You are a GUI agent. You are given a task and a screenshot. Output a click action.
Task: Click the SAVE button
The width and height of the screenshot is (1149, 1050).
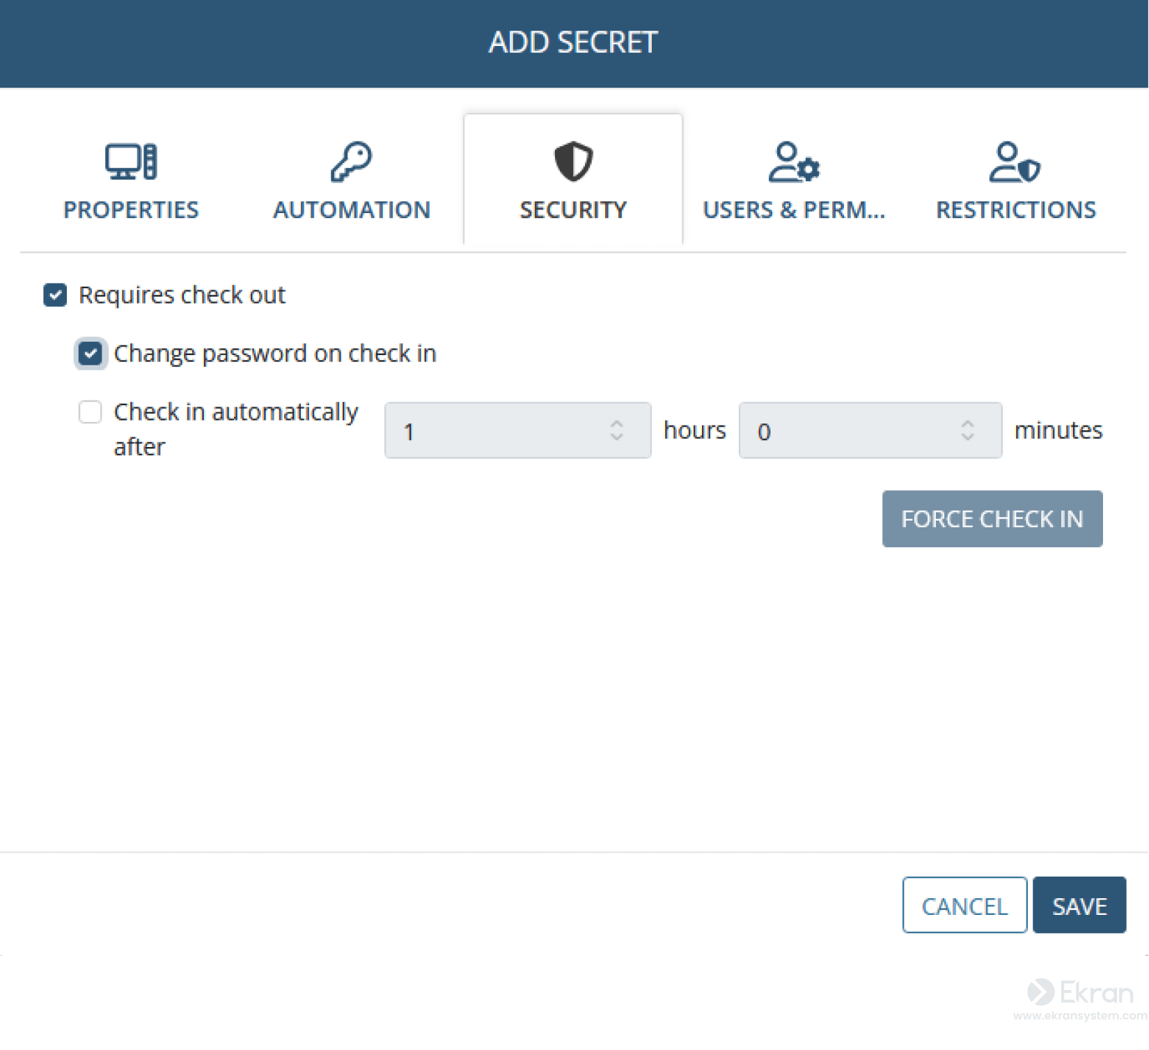click(1079, 904)
